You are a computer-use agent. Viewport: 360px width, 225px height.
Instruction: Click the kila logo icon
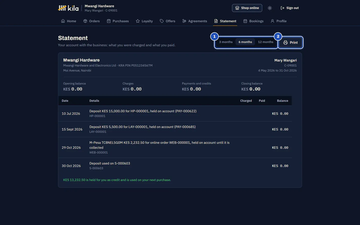pos(62,8)
